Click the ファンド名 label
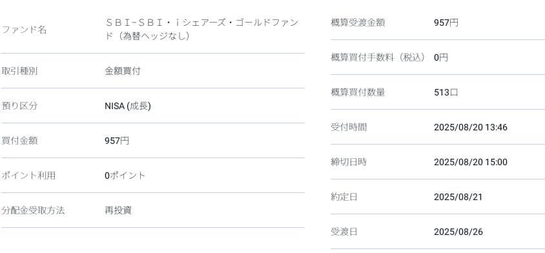Viewport: 545px width, 253px height. [24, 30]
